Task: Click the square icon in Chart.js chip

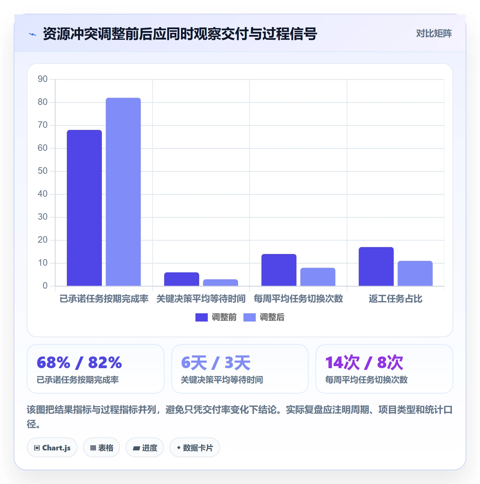Action: [x=37, y=448]
